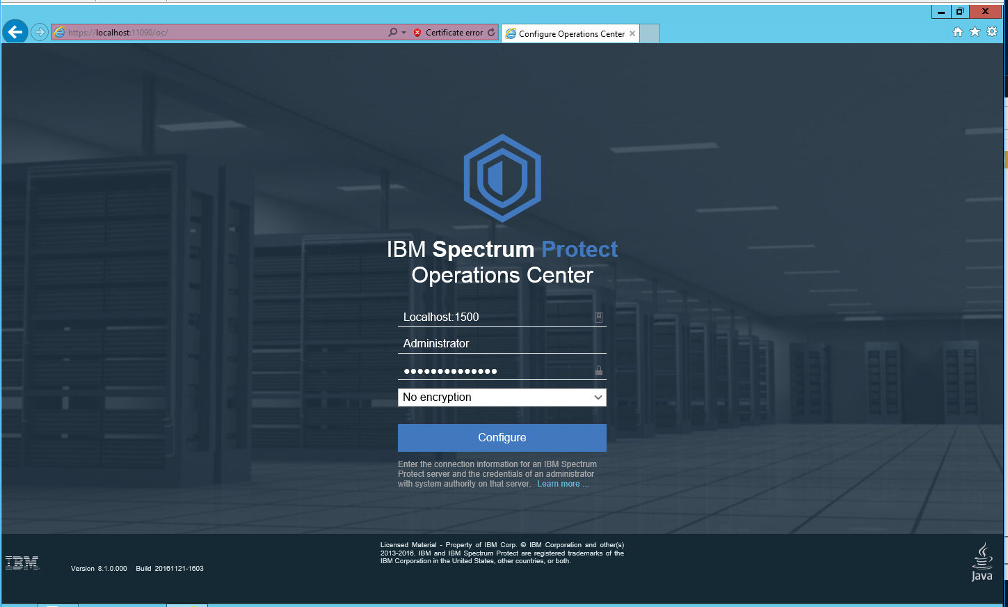Click the browser Forward arrow button
The width and height of the screenshot is (1008, 607).
coord(40,32)
